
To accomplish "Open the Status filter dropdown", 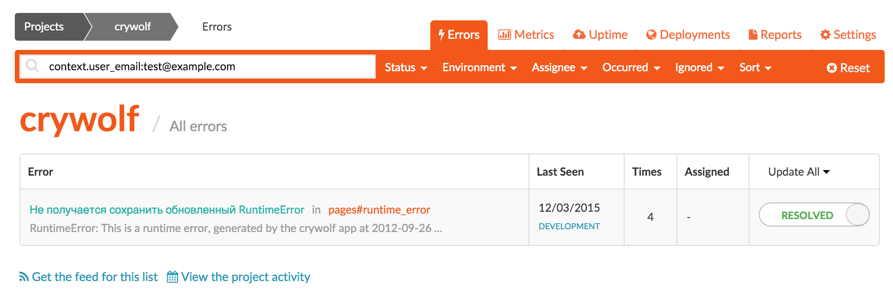I will pos(405,67).
